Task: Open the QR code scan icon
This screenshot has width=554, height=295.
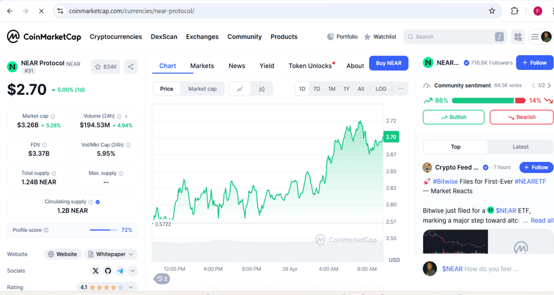Action: pos(518,37)
